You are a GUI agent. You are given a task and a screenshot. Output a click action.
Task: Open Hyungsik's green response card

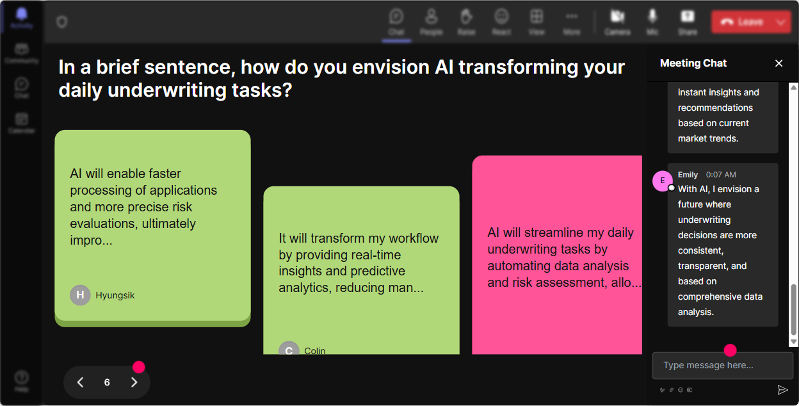tap(152, 228)
